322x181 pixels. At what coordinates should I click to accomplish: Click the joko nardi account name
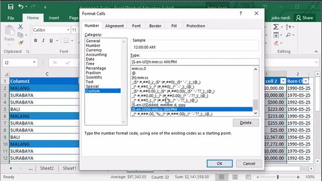pyautogui.click(x=281, y=18)
